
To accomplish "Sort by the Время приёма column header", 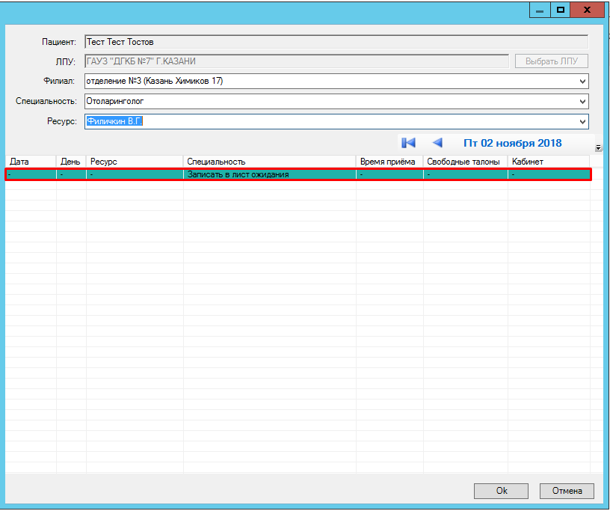I will coord(389,162).
